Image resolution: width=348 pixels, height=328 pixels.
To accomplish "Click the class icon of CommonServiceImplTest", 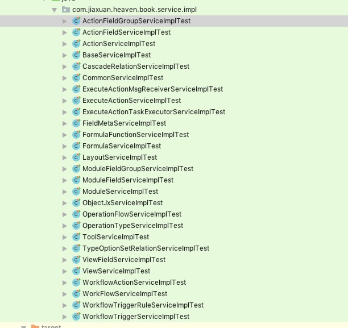I will click(x=76, y=78).
